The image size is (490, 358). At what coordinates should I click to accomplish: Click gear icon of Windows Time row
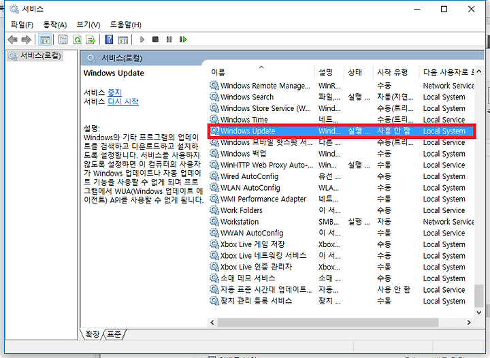(214, 119)
